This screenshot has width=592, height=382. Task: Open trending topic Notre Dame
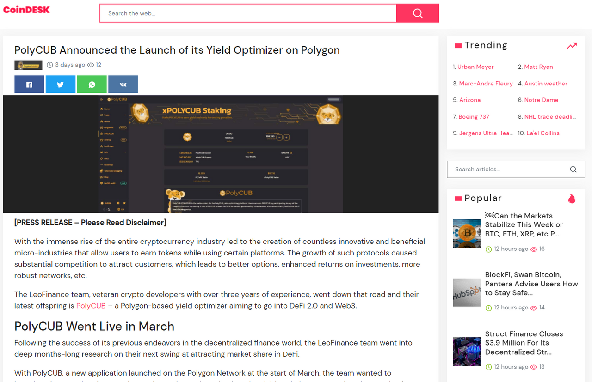tap(541, 100)
